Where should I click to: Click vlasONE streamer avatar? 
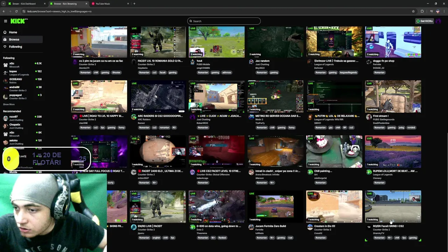75,117
